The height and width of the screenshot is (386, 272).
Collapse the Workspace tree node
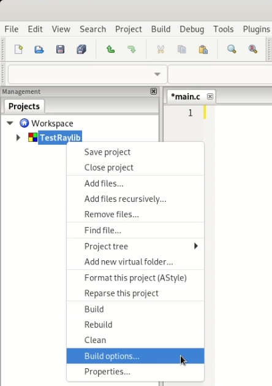click(10, 123)
